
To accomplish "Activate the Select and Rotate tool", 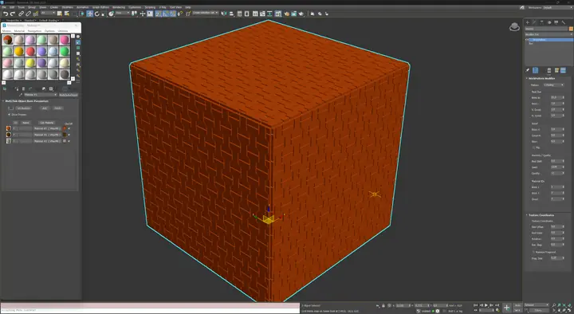I will pyautogui.click(x=97, y=14).
